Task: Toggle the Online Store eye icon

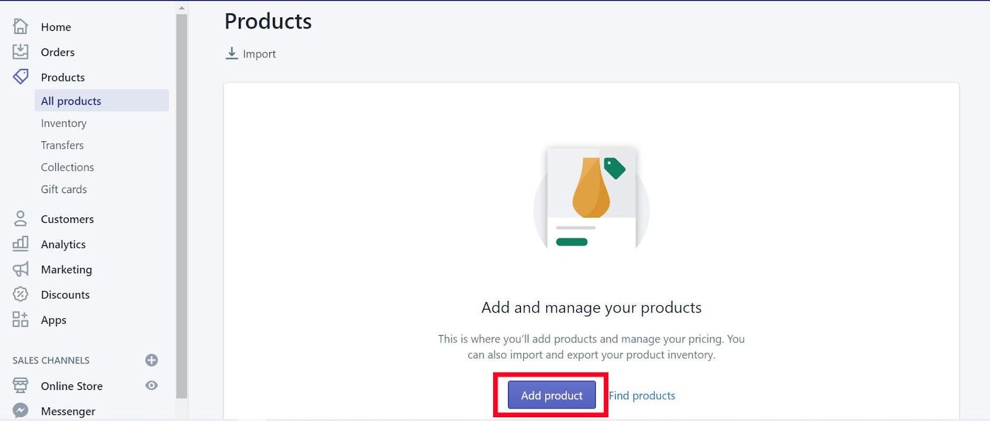Action: pyautogui.click(x=152, y=386)
